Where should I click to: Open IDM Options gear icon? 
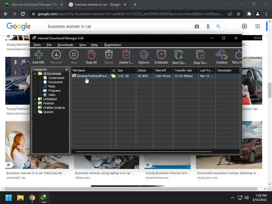tap(144, 54)
